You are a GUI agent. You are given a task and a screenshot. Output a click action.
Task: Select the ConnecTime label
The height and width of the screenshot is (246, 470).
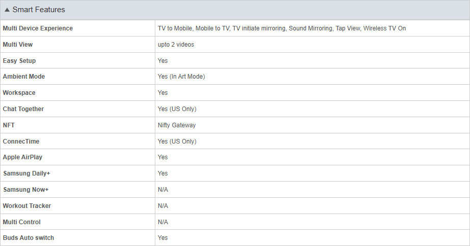(x=21, y=141)
